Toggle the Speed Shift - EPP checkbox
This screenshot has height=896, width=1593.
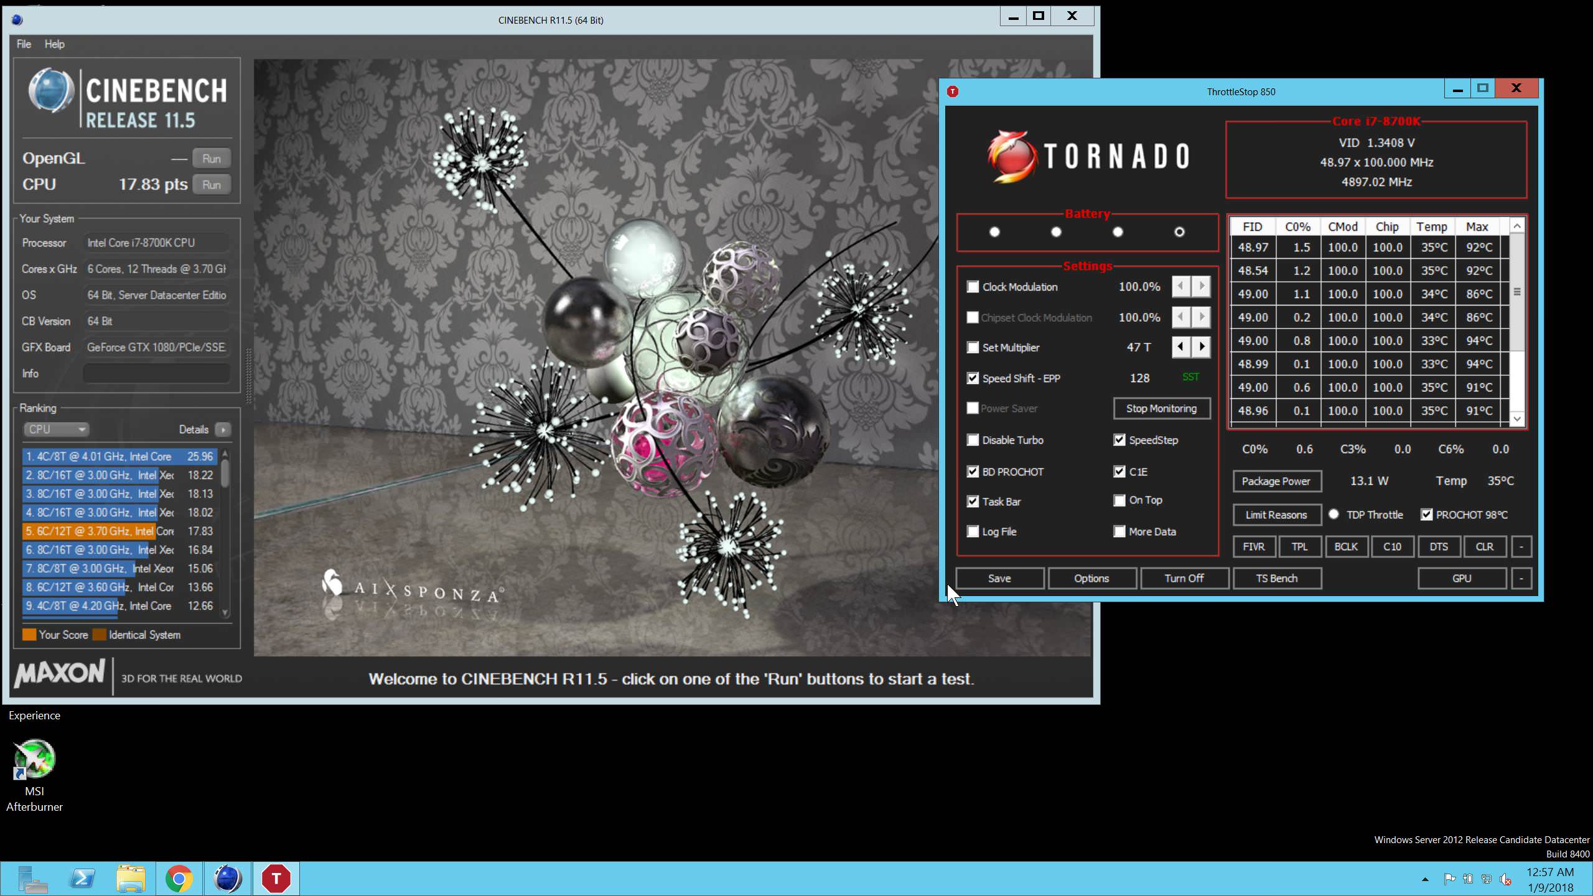point(973,378)
